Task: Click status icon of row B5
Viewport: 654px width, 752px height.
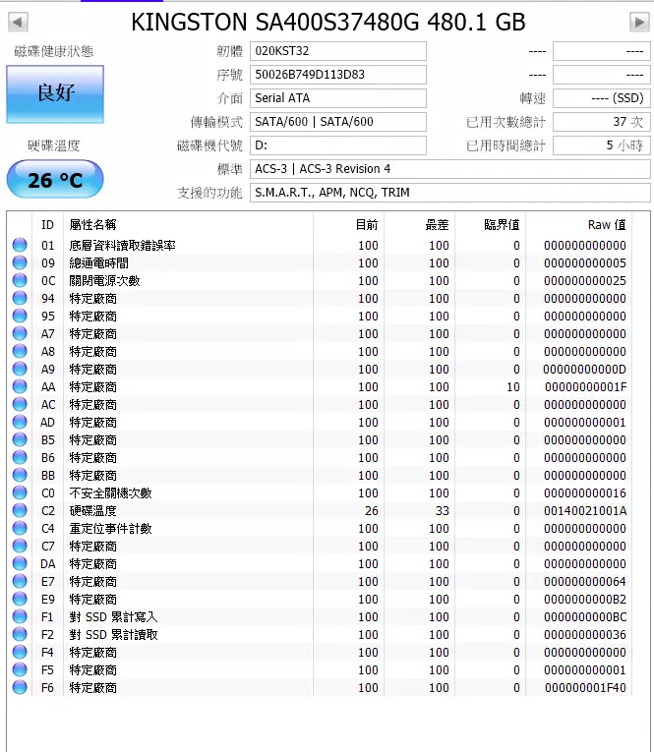Action: click(x=20, y=439)
